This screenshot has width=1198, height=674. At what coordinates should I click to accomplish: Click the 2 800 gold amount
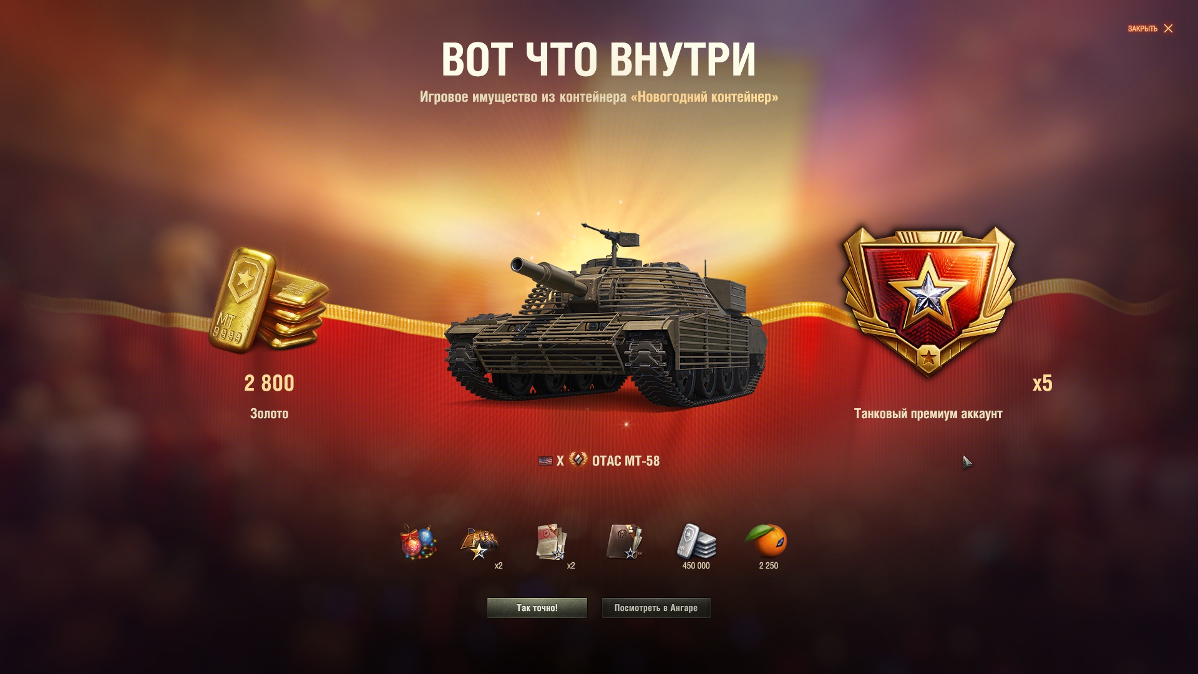(269, 383)
